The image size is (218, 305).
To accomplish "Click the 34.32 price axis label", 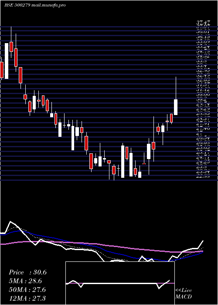I will pos(203,56).
